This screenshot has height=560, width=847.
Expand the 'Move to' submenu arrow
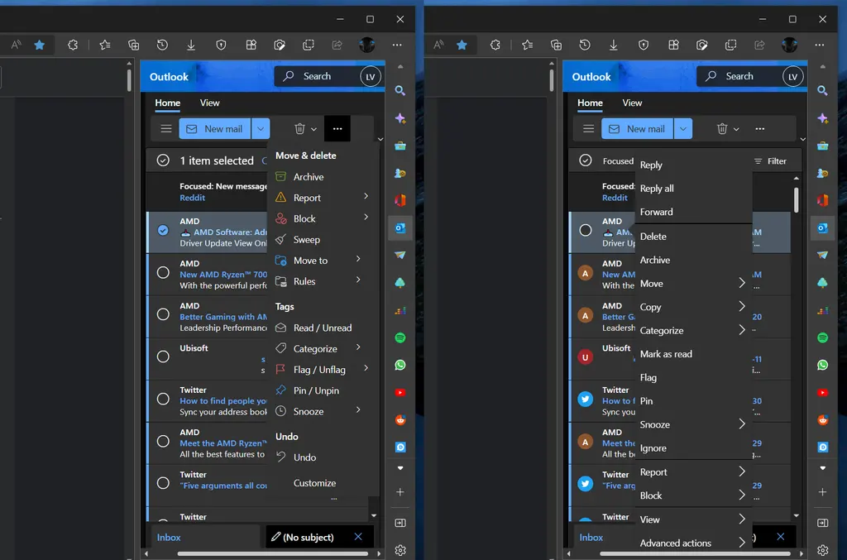(358, 259)
